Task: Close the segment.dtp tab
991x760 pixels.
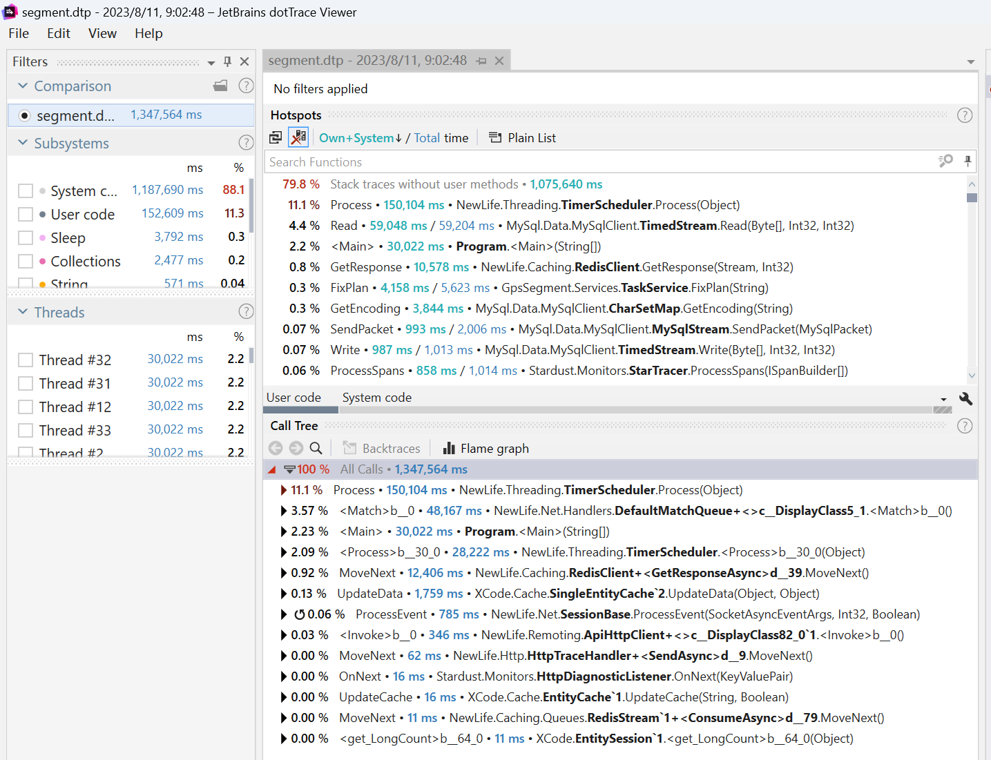Action: 499,61
